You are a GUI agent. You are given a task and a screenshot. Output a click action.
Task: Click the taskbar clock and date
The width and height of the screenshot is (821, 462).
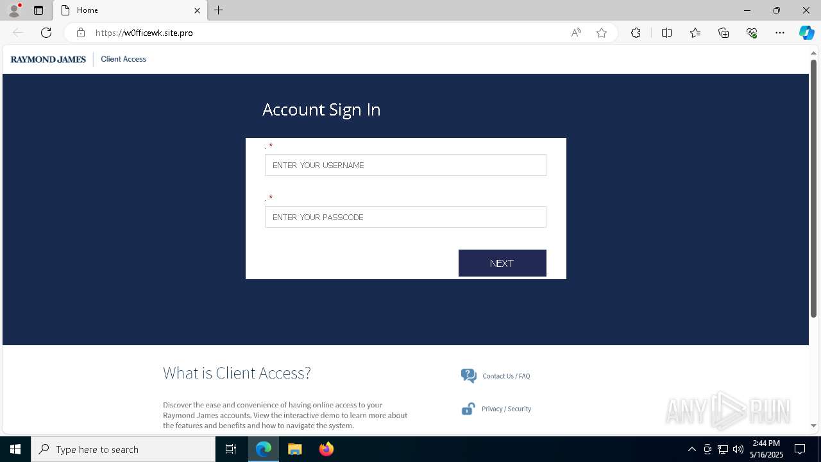[x=766, y=449]
